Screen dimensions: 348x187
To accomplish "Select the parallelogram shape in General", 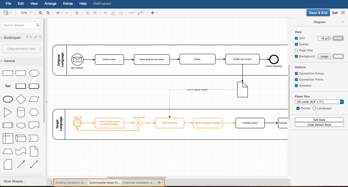I will (x=34, y=99).
